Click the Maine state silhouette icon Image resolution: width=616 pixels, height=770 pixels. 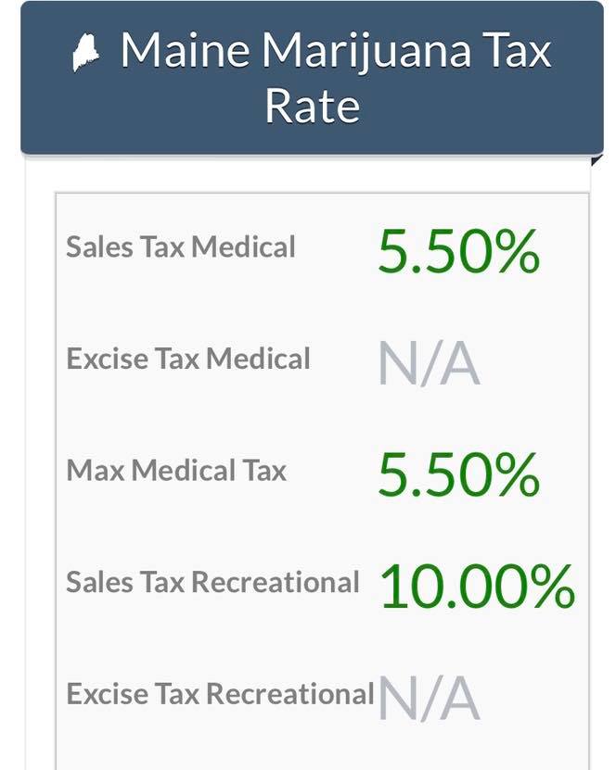pyautogui.click(x=86, y=53)
